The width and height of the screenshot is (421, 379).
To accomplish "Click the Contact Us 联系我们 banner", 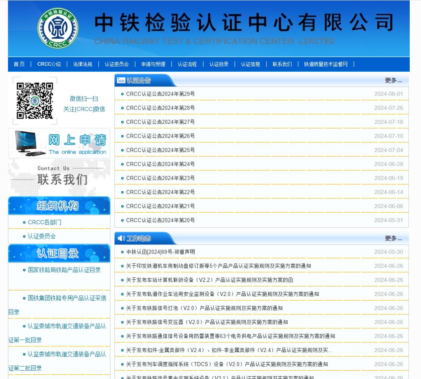I will pos(59,176).
